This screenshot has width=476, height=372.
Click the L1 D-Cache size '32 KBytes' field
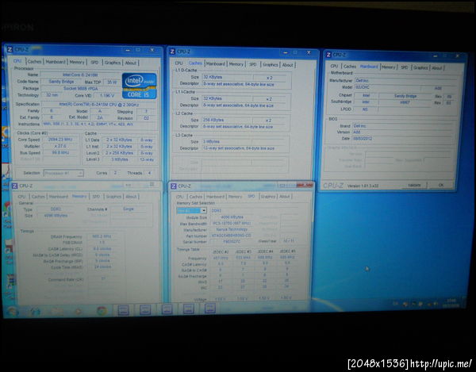[x=227, y=77]
